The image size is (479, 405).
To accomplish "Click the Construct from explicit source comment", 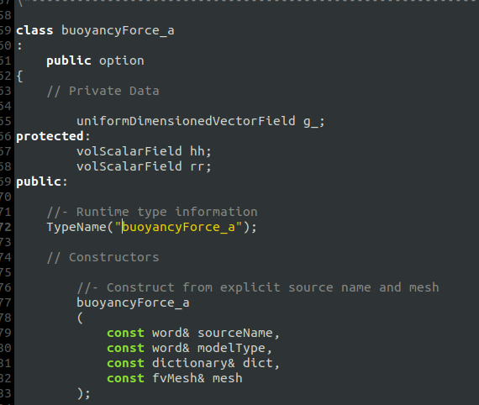I will click(258, 287).
